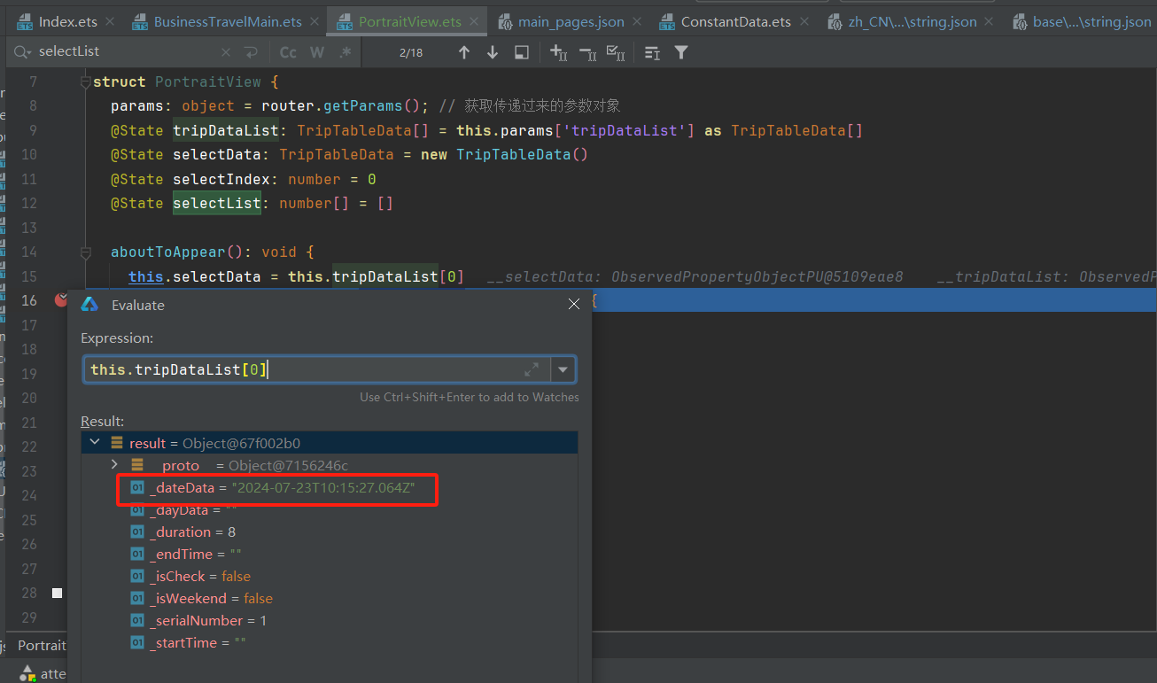Close the BusinessTravelMain.ets tab
The image size is (1157, 683).
pos(314,22)
